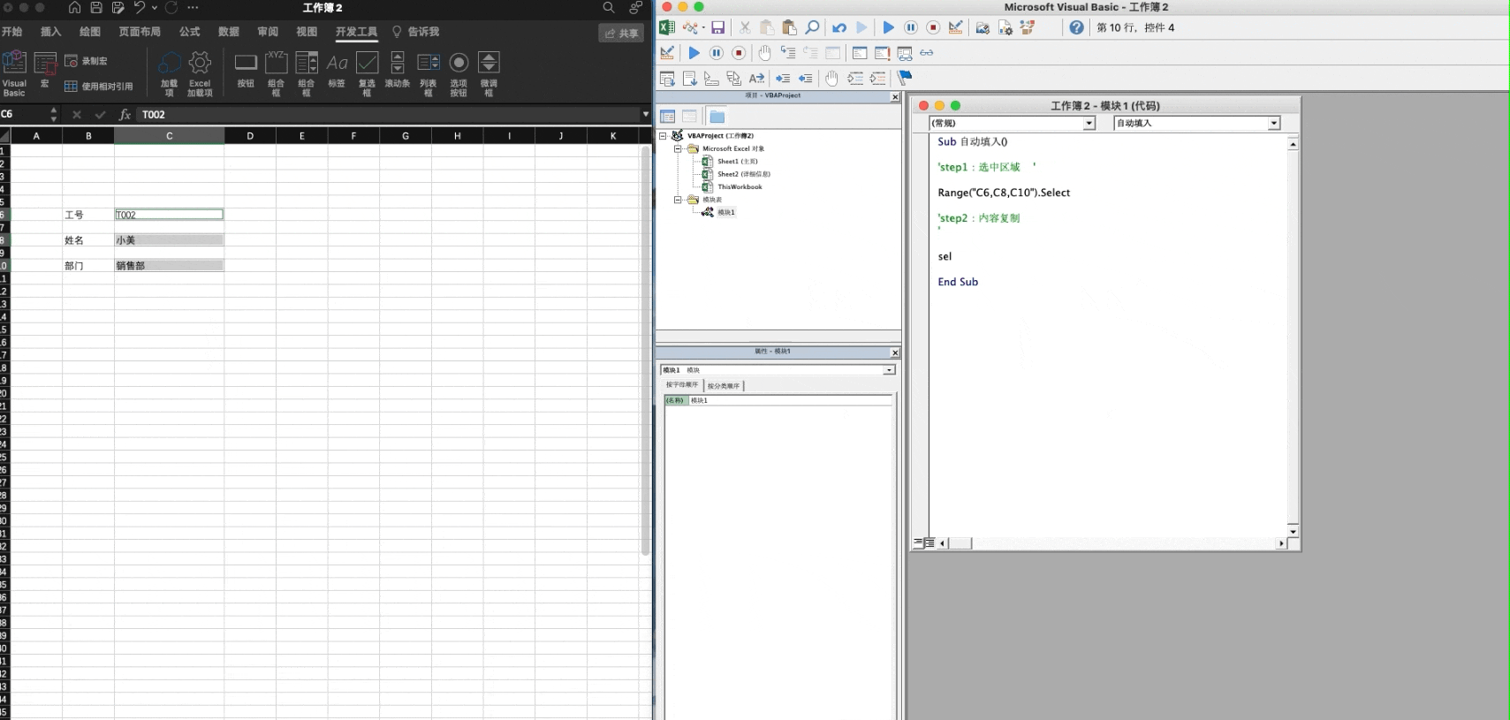Image resolution: width=1510 pixels, height=720 pixels.
Task: Switch to 按分类顺序 properties tab
Action: [x=724, y=386]
